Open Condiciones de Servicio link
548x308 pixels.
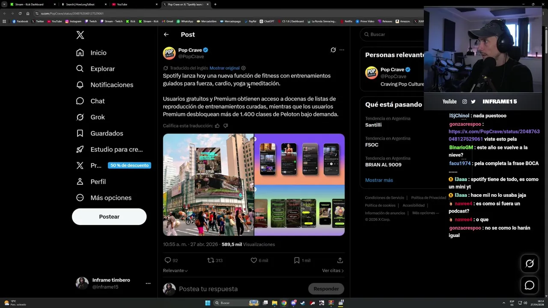coord(384,198)
